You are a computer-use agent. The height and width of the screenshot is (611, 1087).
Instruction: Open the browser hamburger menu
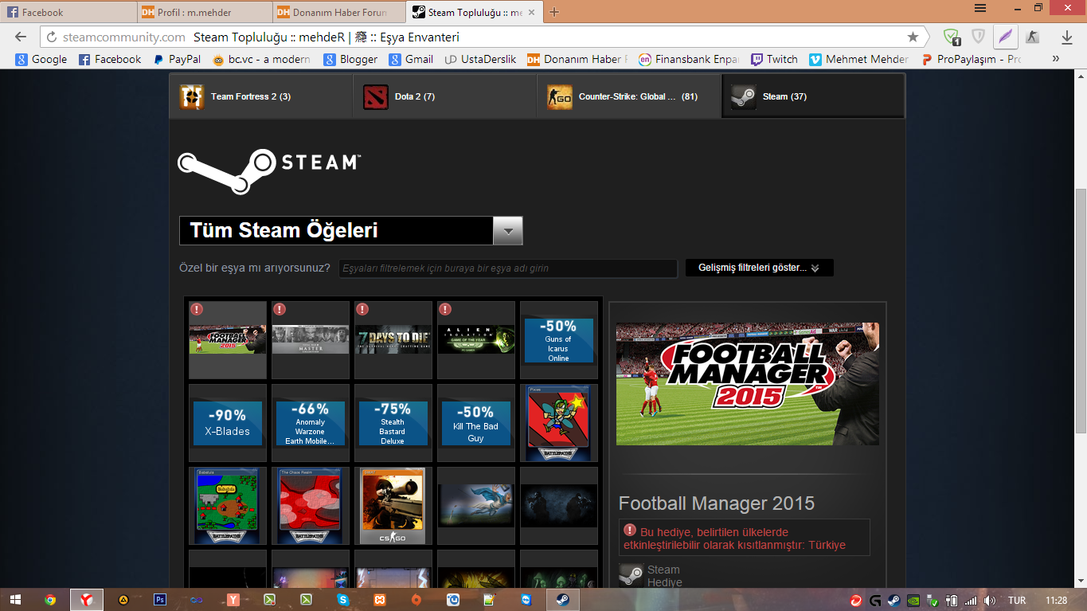tap(980, 8)
